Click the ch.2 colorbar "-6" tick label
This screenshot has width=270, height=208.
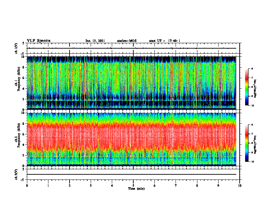(x=252, y=125)
